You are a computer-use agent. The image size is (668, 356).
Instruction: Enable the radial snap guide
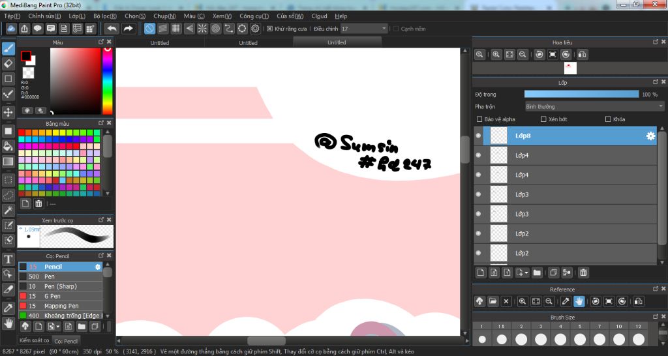[x=202, y=29]
